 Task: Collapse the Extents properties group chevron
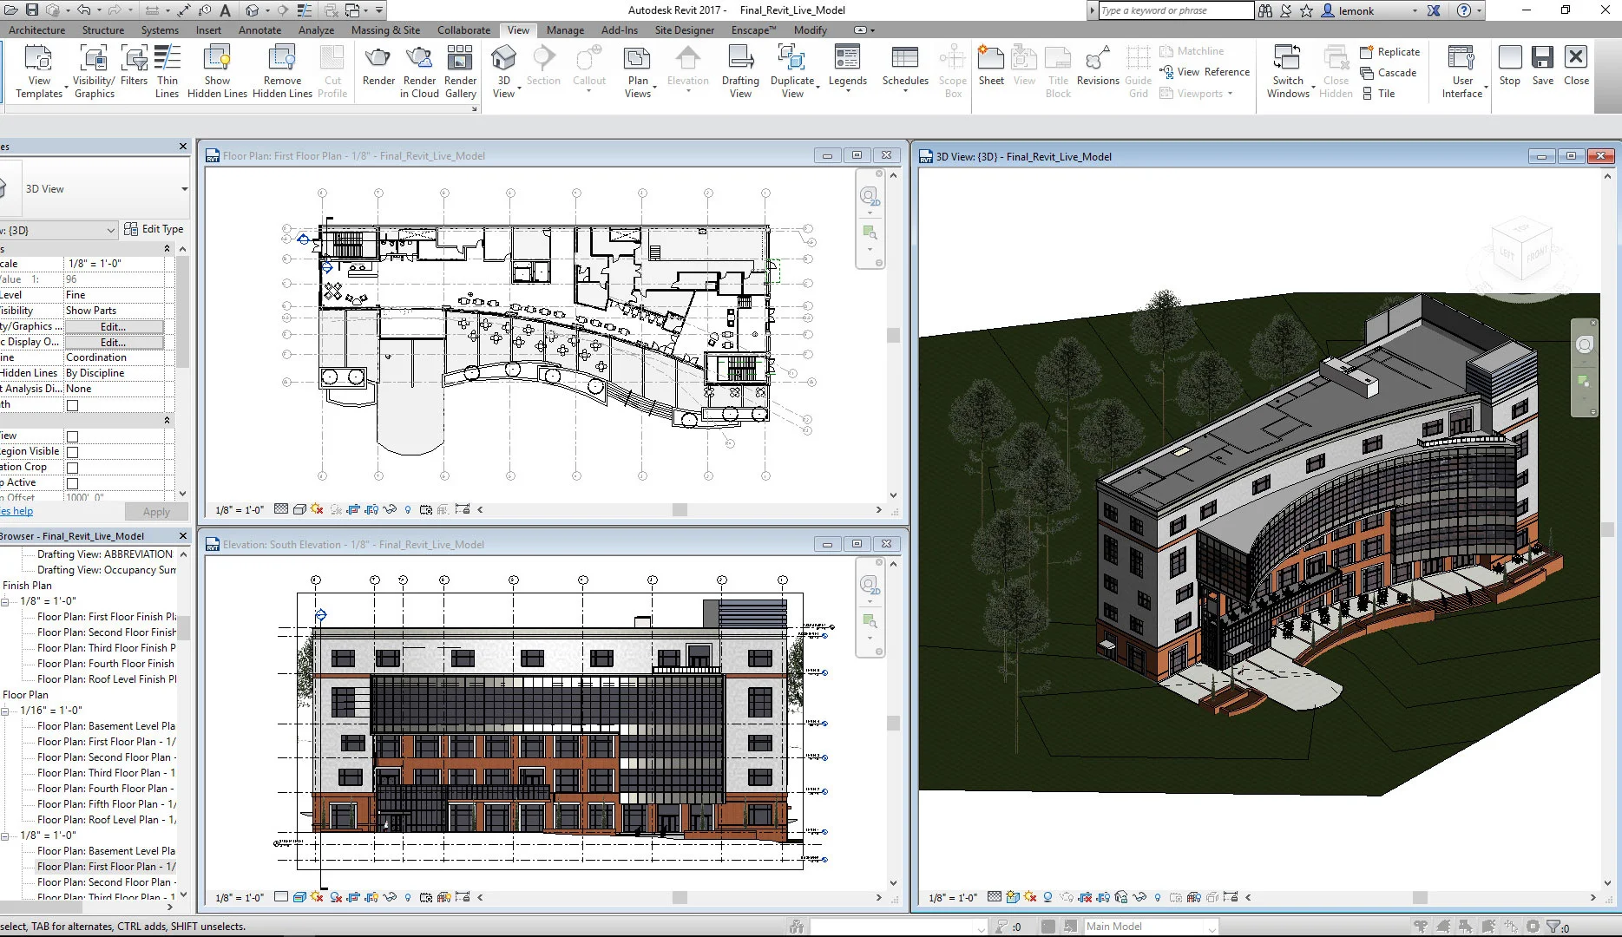tap(167, 420)
